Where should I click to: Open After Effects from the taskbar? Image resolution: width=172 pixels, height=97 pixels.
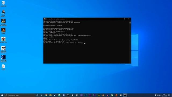[x=94, y=95]
